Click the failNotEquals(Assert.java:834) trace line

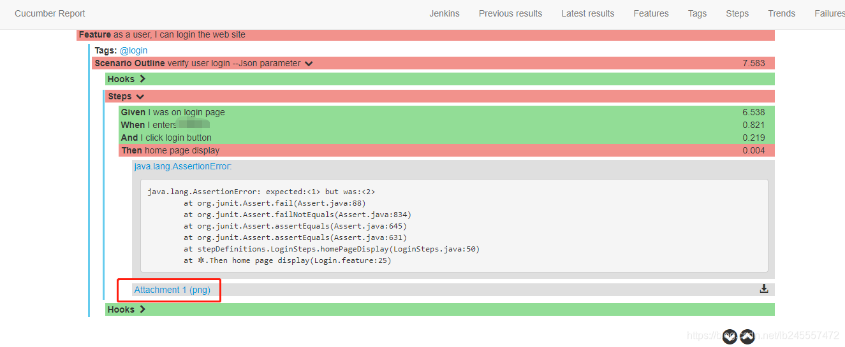coord(298,215)
